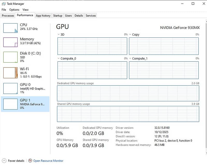Click the scrollbar down arrow at bottom right

(x=206, y=153)
